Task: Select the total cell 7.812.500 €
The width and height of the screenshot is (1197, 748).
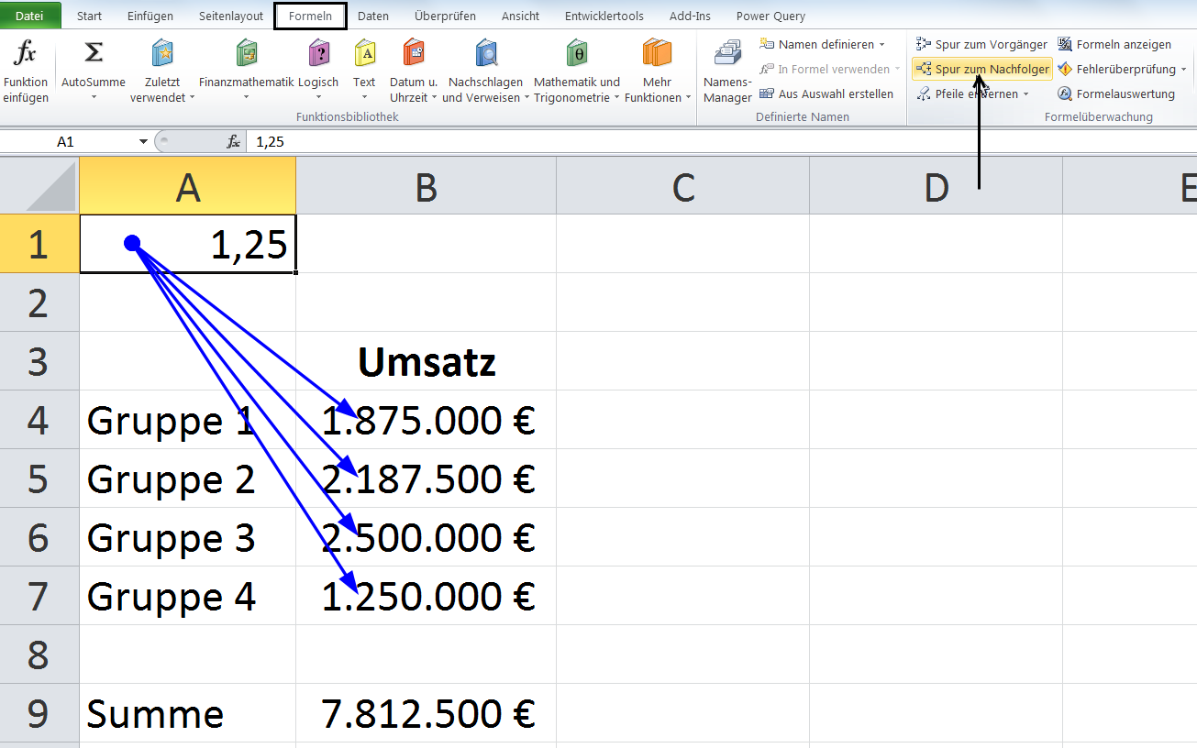Action: pyautogui.click(x=426, y=713)
